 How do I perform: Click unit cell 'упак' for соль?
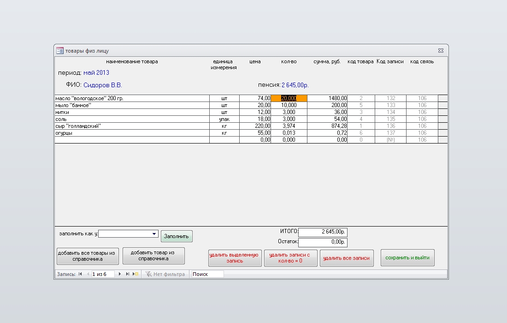(x=224, y=119)
